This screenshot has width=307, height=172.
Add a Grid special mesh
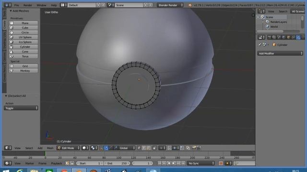tap(24, 66)
